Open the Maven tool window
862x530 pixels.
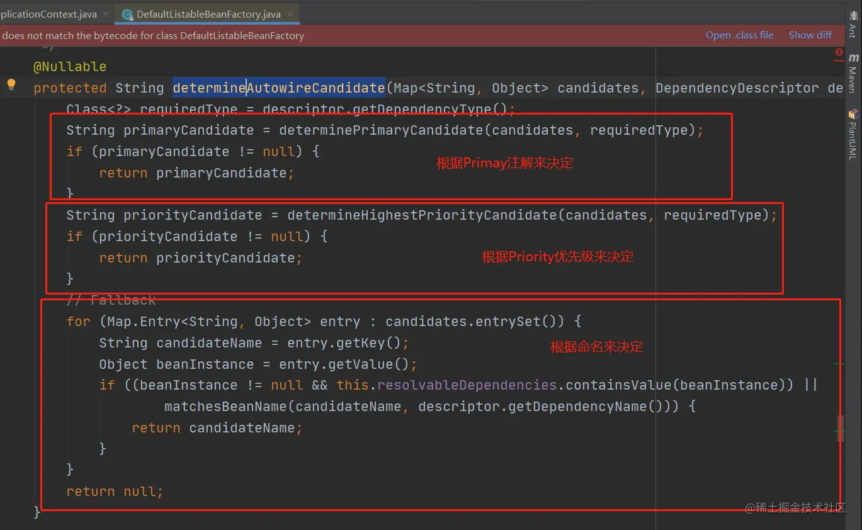[853, 74]
